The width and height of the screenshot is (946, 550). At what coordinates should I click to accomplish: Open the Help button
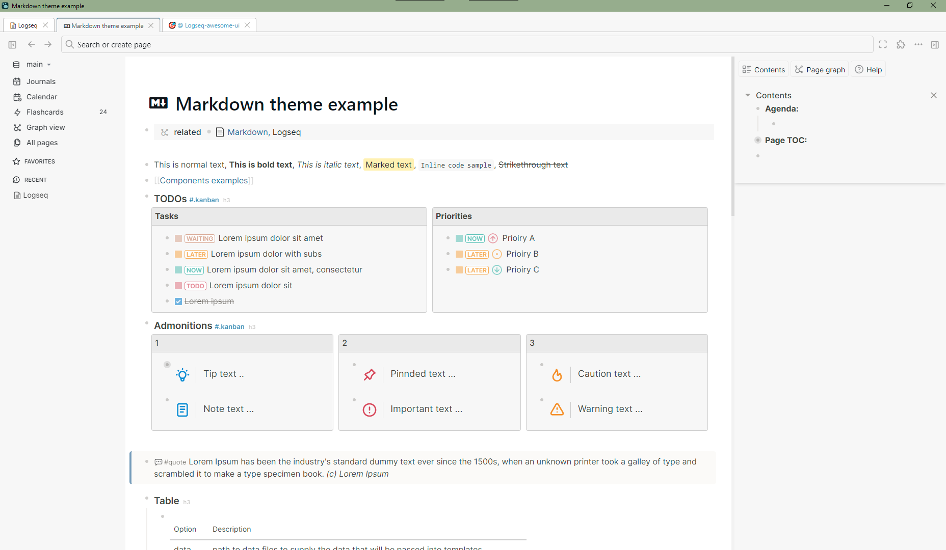point(869,70)
